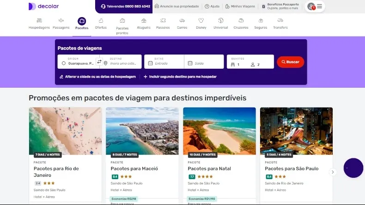The width and height of the screenshot is (365, 205).
Task: Click the profile avatar with notification badge
Action: click(311, 6)
